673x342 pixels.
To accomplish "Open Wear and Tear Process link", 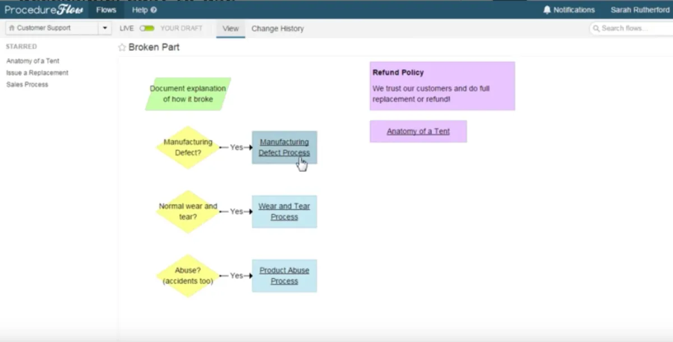I will pos(284,212).
